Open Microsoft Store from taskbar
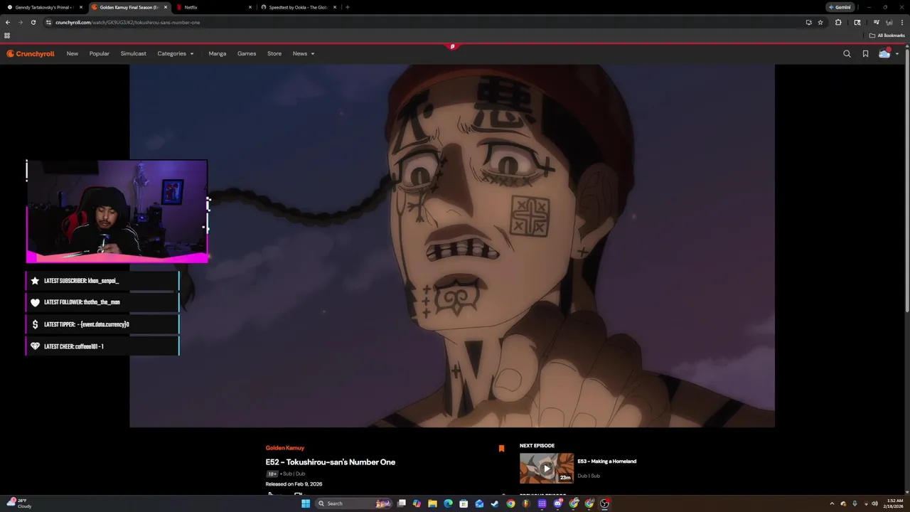Image resolution: width=910 pixels, height=512 pixels. click(464, 503)
